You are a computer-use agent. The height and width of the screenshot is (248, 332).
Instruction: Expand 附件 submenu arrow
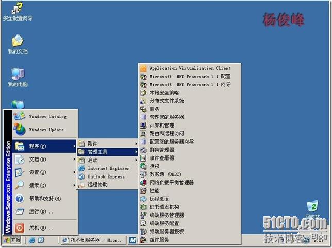[136, 144]
